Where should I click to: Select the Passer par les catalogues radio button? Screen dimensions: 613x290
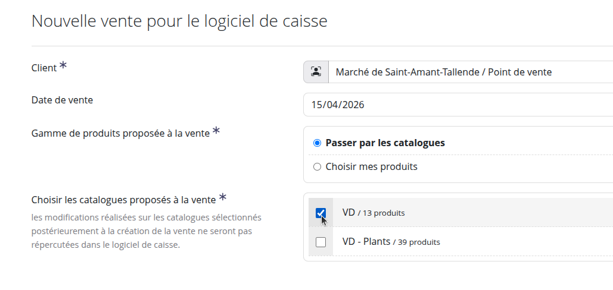pos(317,143)
